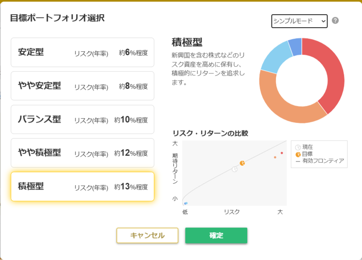Viewport: 362px width, 260px height.
Task: Click the white current marker on chart
Action: [x=235, y=169]
